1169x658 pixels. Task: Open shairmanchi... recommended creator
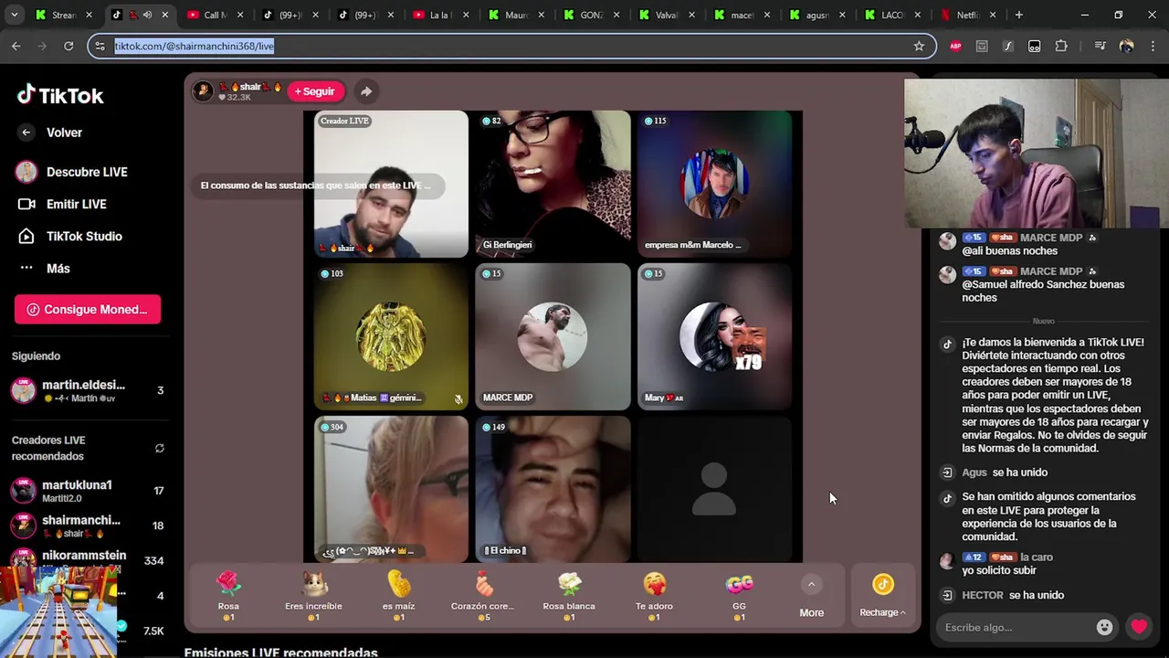click(x=87, y=525)
